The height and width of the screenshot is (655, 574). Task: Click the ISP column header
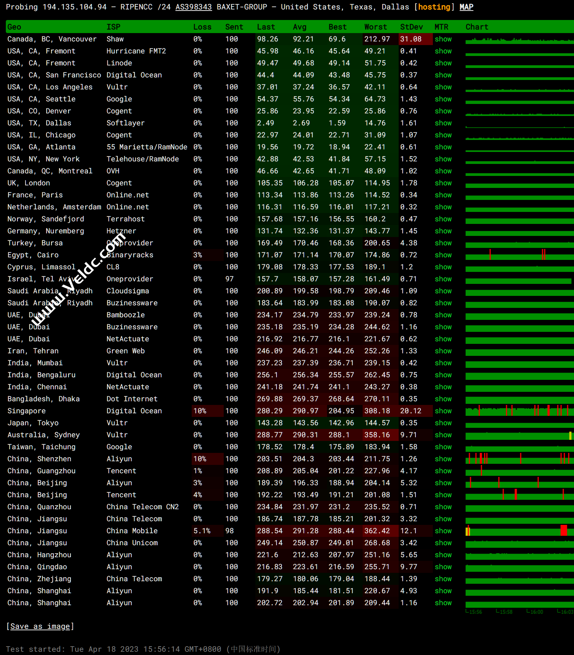113,27
